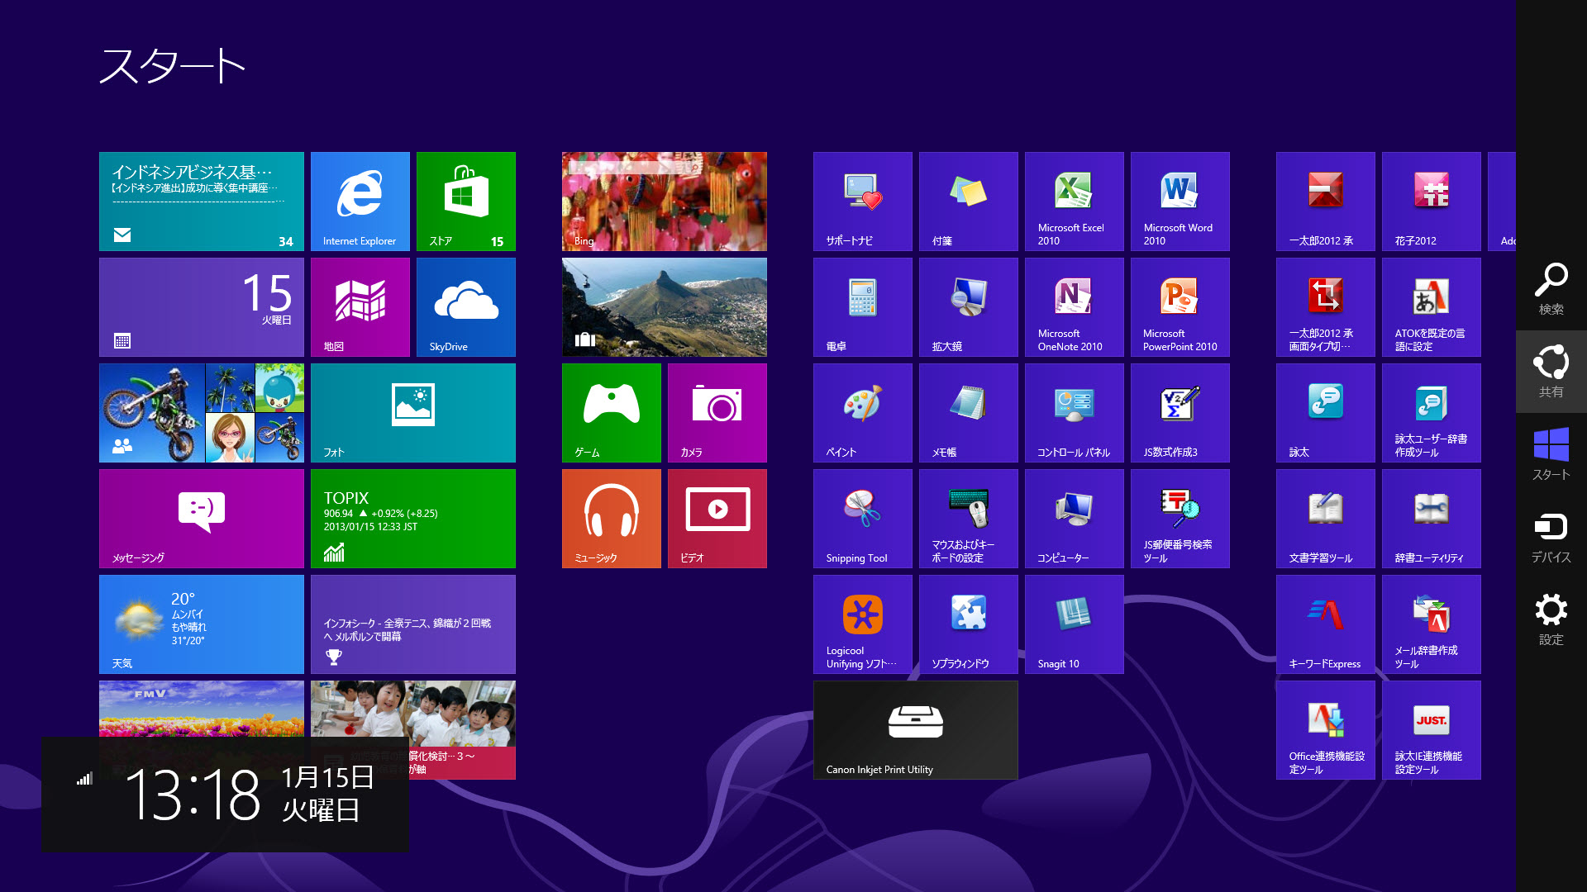This screenshot has height=892, width=1587.
Task: Open the Internet Explorer tile
Action: click(x=360, y=201)
